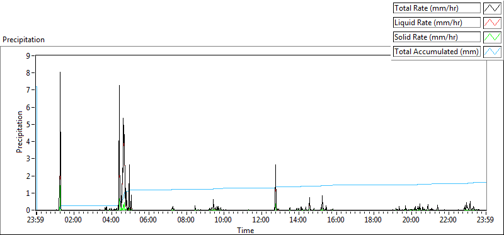
Task: Click the y-axis value 9
Action: coord(28,55)
